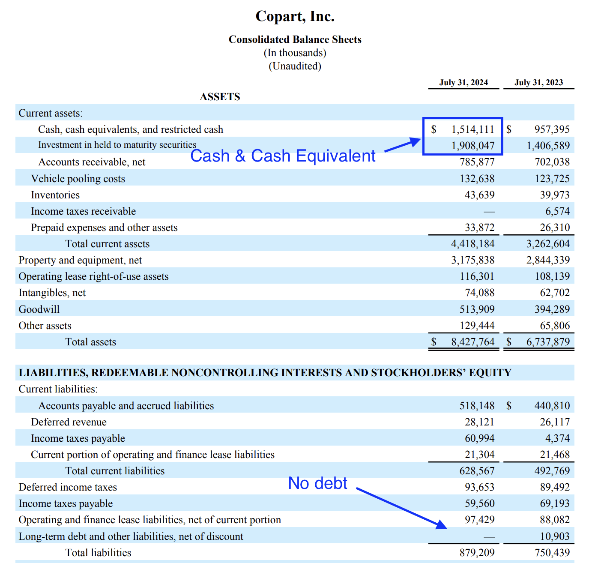Click the securities value 1,908,047
This screenshot has width=598, height=563.
[x=473, y=146]
